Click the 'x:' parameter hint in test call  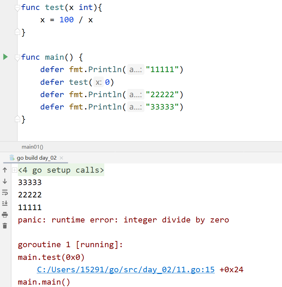tap(98, 82)
